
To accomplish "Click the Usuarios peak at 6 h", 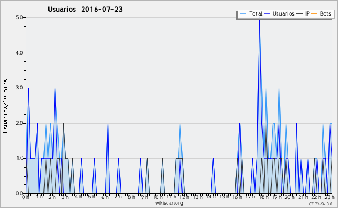I will pyautogui.click(x=108, y=124).
